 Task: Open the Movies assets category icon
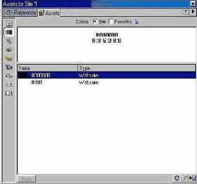coord(9,67)
